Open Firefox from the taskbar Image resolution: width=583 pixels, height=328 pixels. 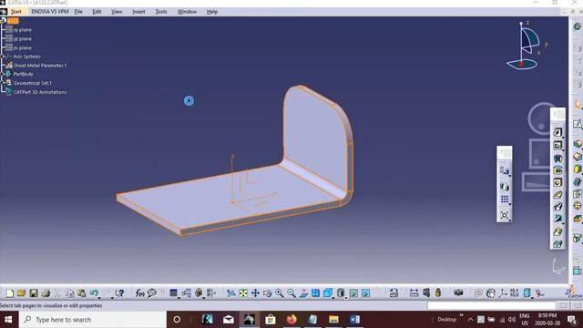pos(291,320)
